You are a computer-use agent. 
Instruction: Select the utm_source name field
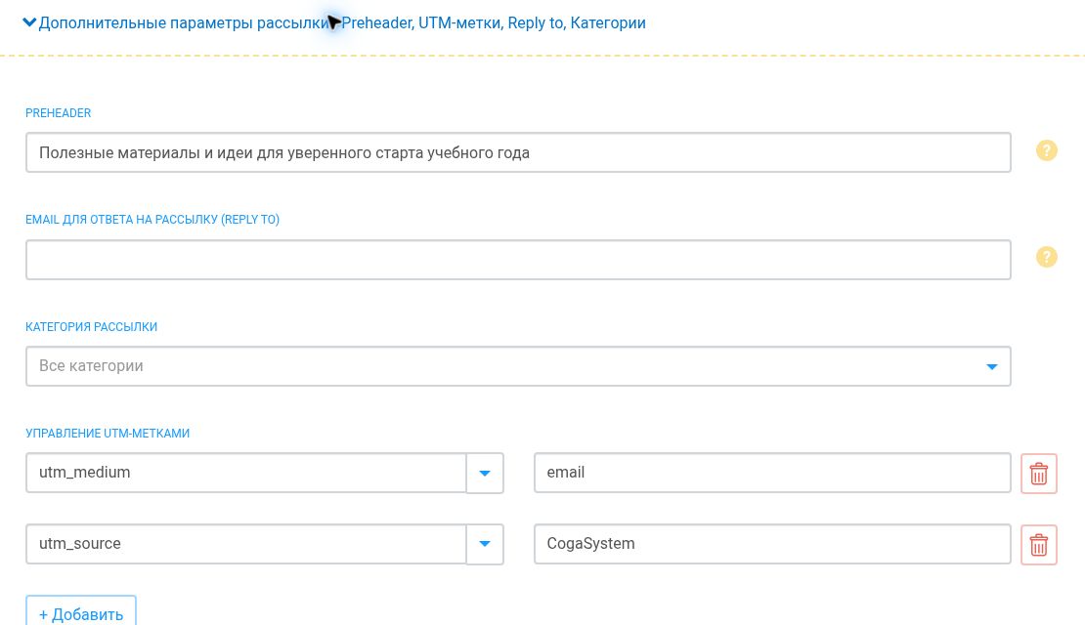245,544
